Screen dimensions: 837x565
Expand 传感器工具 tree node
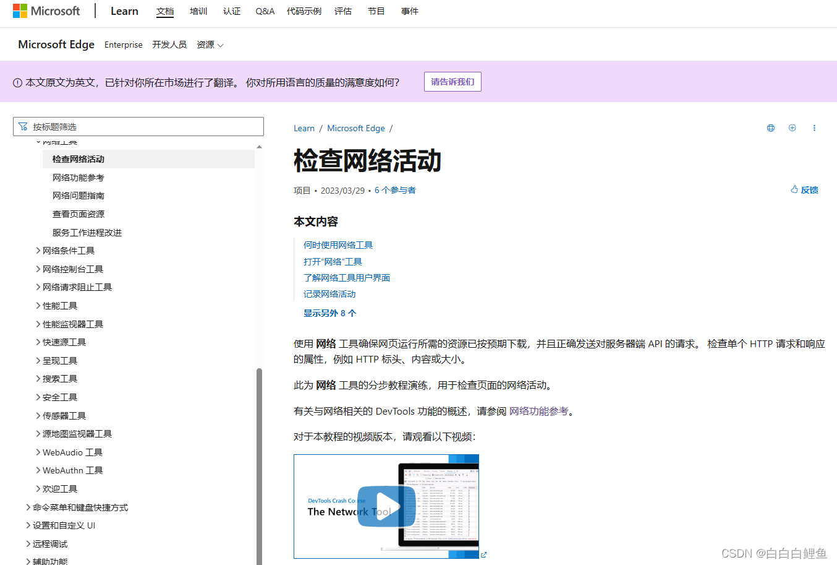(38, 416)
